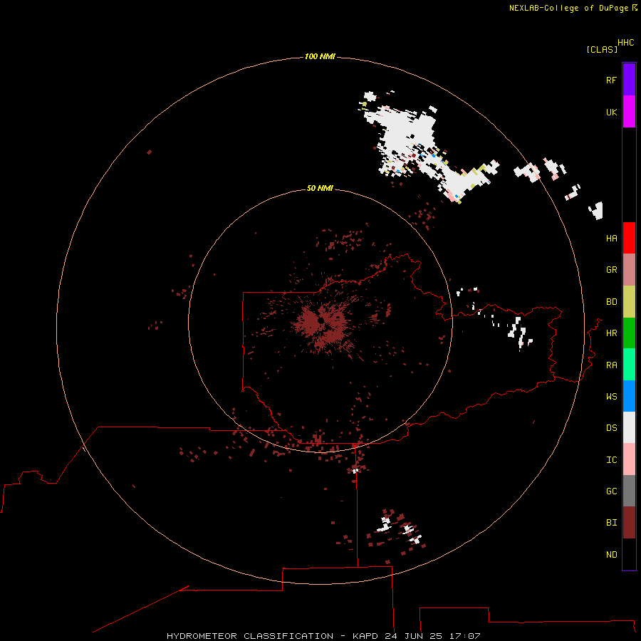Click the UK legend label

611,112
